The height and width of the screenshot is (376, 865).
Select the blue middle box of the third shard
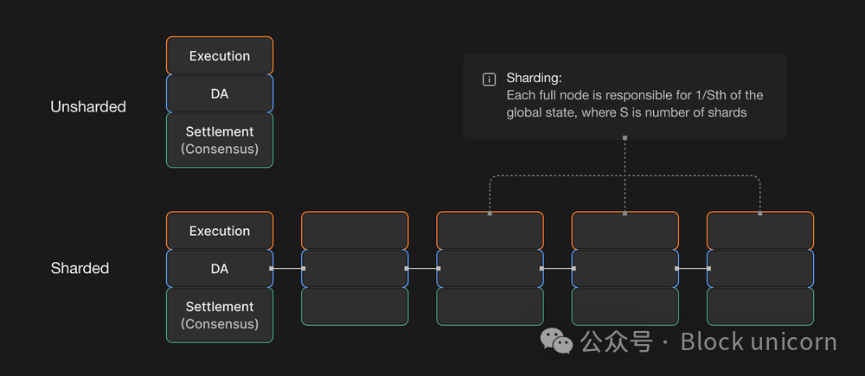[x=490, y=269]
